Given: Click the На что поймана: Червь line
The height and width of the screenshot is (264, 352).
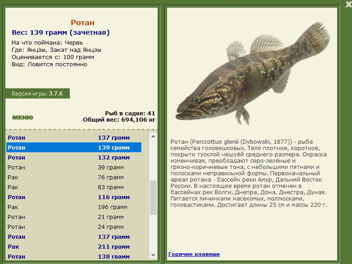Looking at the screenshot, I should (x=47, y=43).
